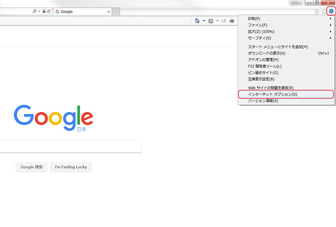Select 互換表示設定(B)
336x227 pixels.
pyautogui.click(x=286, y=79)
